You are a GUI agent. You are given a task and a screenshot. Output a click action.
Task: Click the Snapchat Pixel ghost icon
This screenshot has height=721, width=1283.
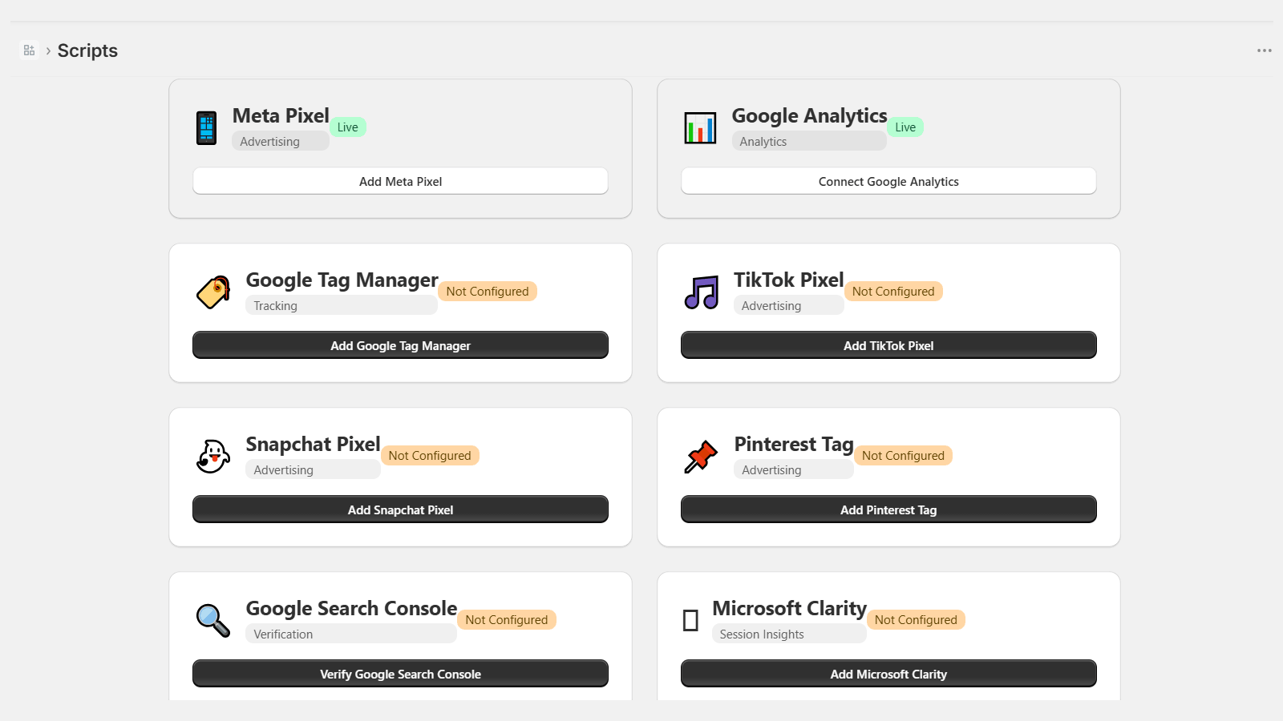click(213, 457)
